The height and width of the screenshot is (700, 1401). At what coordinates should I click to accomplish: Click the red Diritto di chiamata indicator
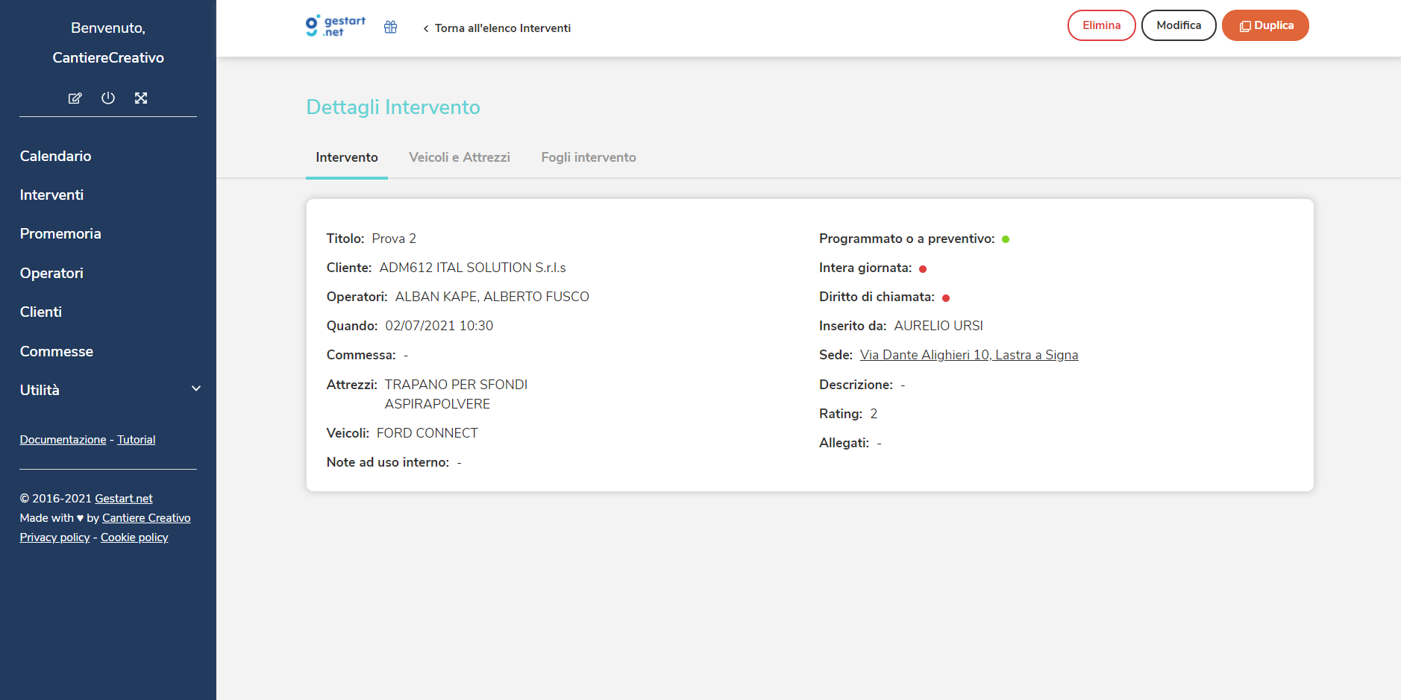(946, 298)
